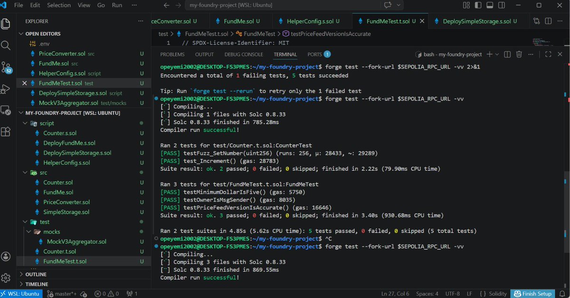Click the Finish Setup button in status bar
This screenshot has width=570, height=298.
click(x=533, y=294)
